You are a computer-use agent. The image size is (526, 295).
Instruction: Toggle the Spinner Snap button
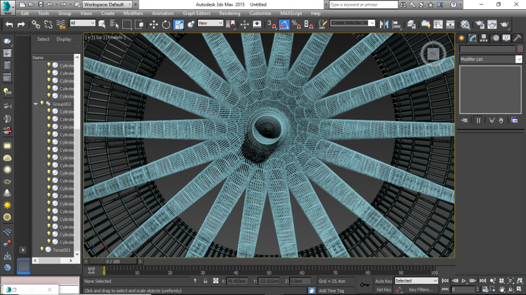308,24
